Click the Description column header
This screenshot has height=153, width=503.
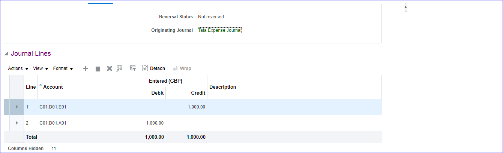[223, 87]
